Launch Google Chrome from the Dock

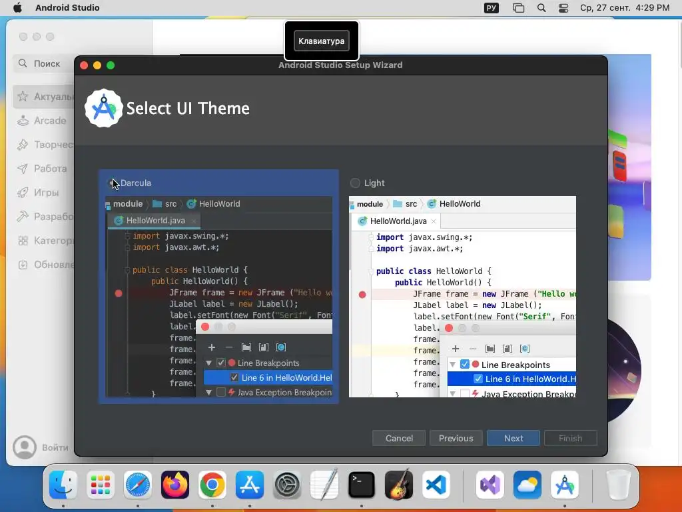tap(212, 485)
